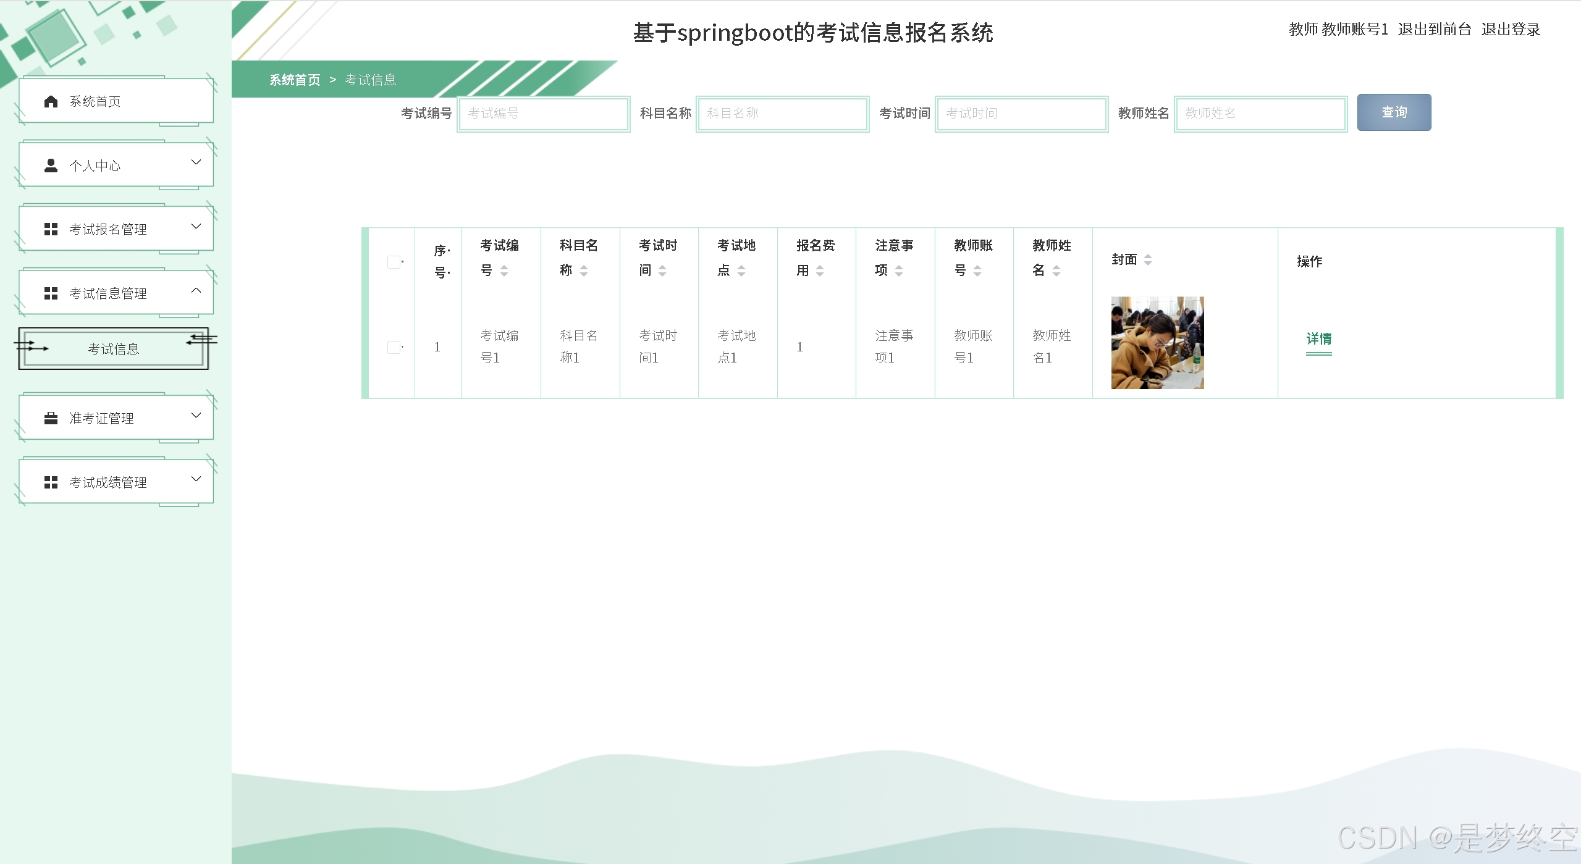The width and height of the screenshot is (1581, 864).
Task: Sort by 考试编号 column sort arrows
Action: coord(504,271)
